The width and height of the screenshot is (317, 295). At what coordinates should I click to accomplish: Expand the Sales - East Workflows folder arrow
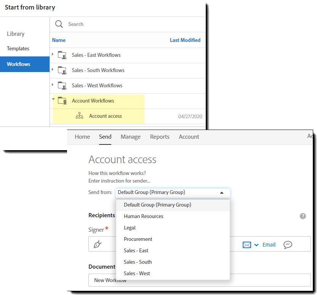pos(53,54)
